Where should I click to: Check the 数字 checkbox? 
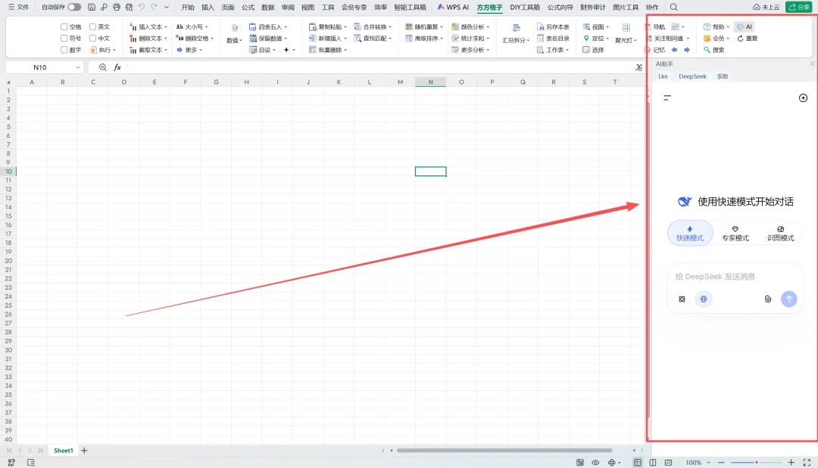coord(64,50)
